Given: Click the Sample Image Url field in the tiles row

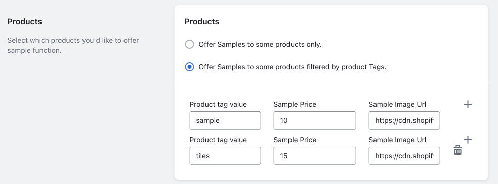Looking at the screenshot, I should click(404, 156).
